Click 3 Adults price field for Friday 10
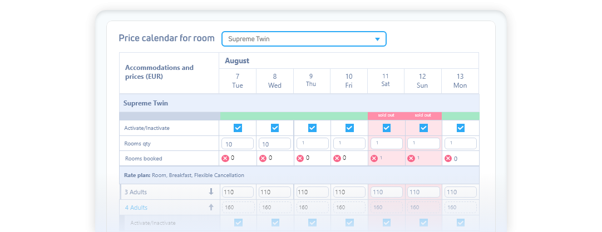Screen dimensions: 602x232 [x=349, y=192]
